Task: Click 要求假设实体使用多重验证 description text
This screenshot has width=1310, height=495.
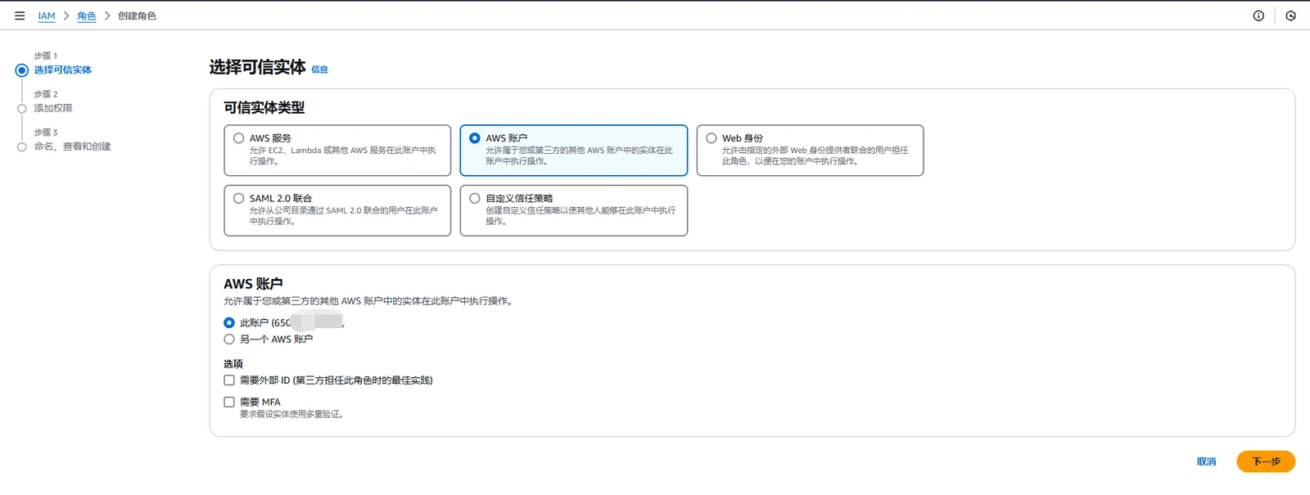Action: (x=292, y=414)
